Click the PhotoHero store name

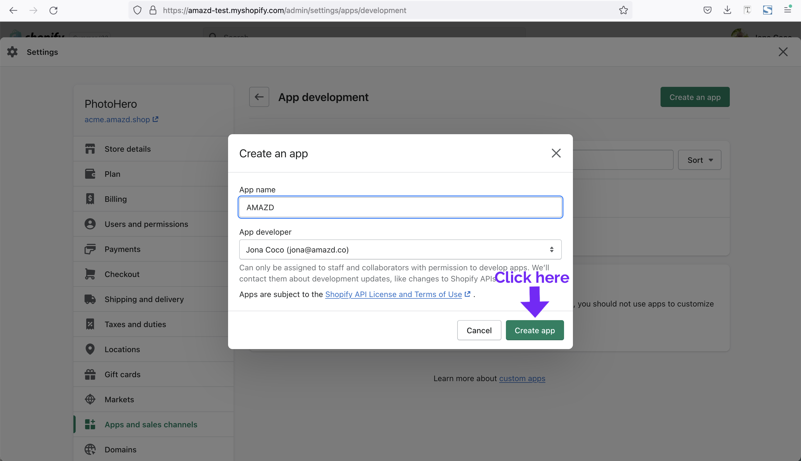(111, 104)
